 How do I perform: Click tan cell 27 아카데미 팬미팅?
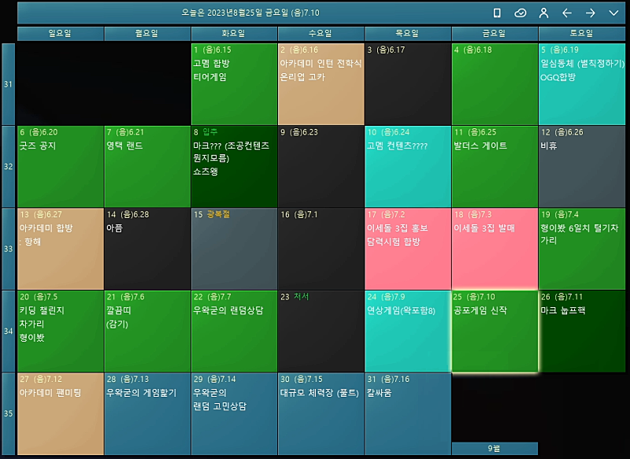[x=60, y=413]
